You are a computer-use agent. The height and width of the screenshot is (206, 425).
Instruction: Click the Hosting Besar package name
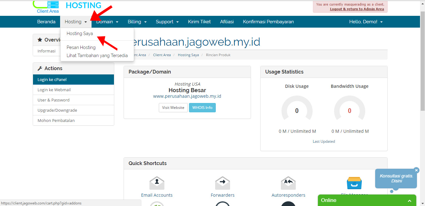(187, 90)
